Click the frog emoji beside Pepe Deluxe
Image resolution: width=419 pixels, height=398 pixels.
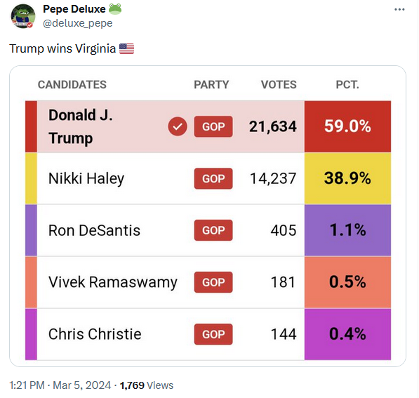(x=115, y=9)
